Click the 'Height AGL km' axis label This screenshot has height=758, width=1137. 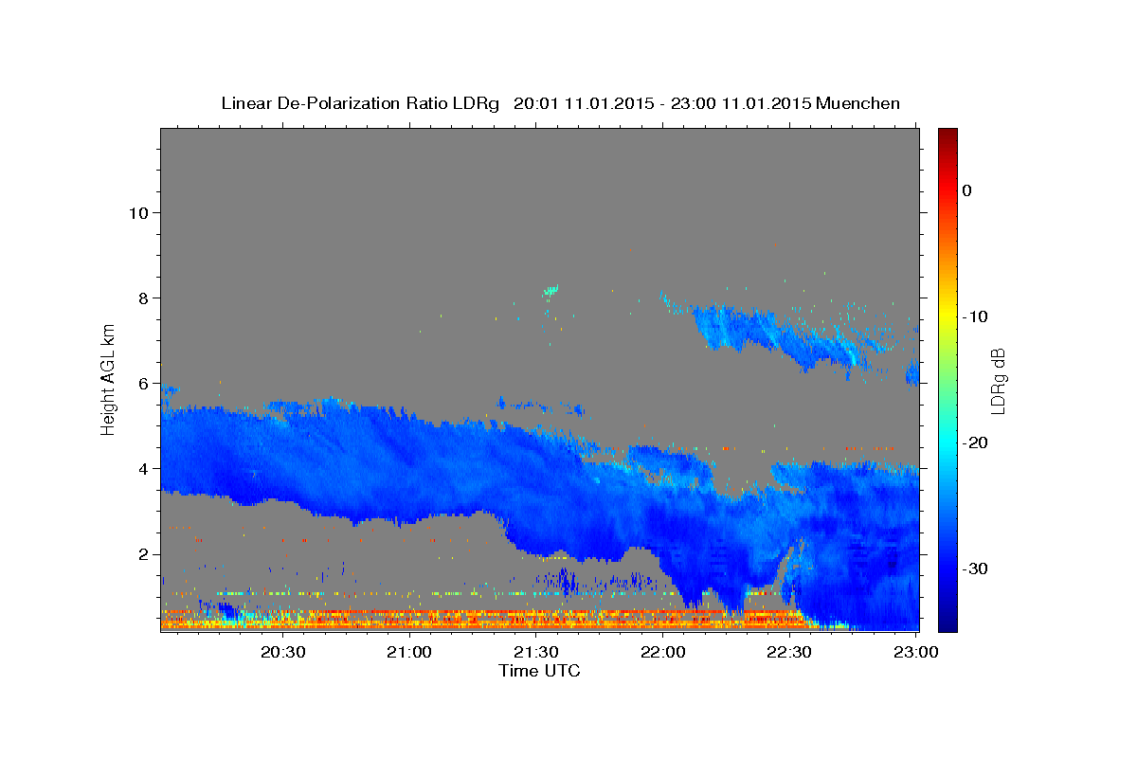[109, 378]
